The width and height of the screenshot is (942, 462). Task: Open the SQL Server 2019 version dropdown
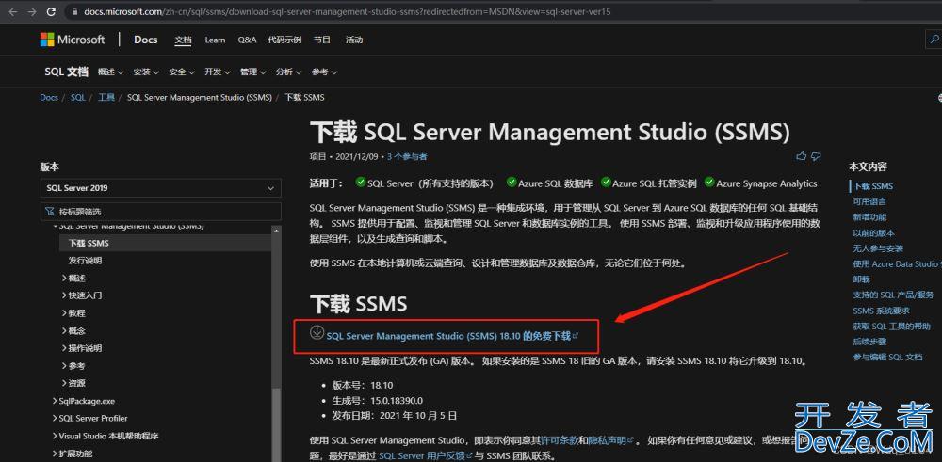coord(160,188)
